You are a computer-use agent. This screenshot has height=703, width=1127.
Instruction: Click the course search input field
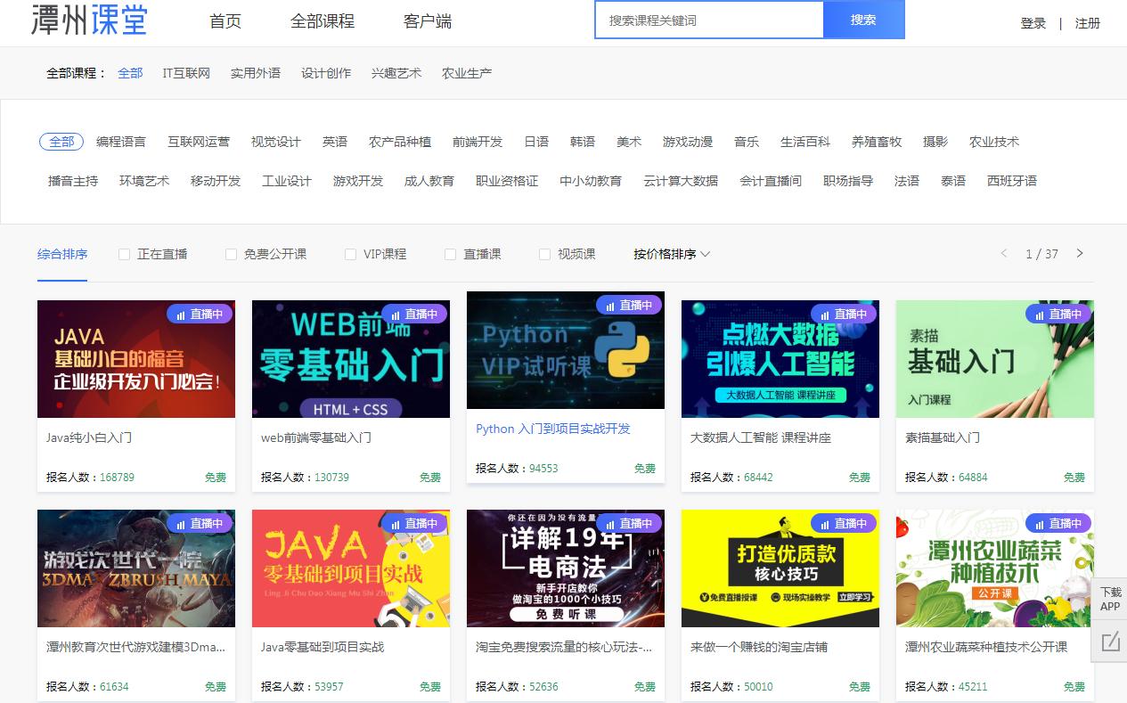[x=708, y=19]
